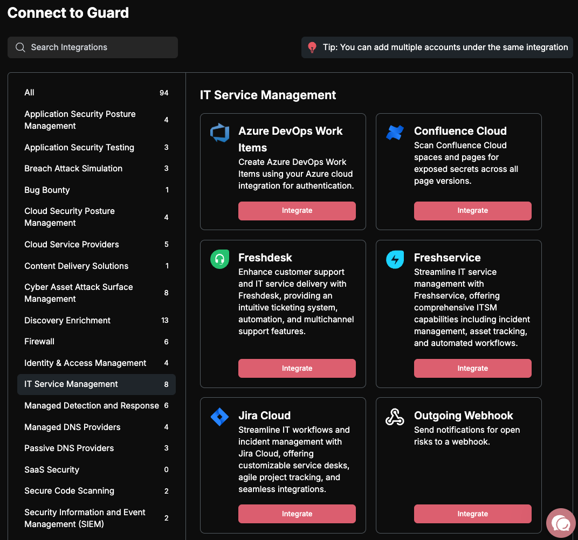Viewport: 578px width, 540px height.
Task: Integrate Jira Cloud
Action: point(297,514)
